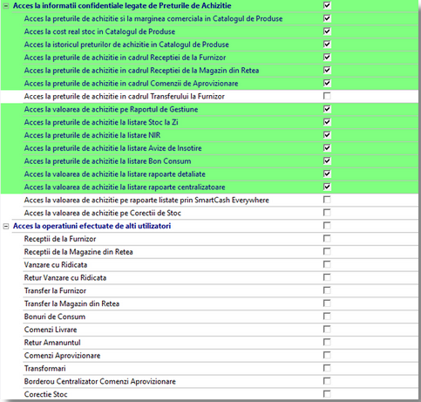Screen dimensions: 421x402
Task: Collapse Acces la operatiuni efectuate de alti utilizatori
Action: click(x=6, y=226)
